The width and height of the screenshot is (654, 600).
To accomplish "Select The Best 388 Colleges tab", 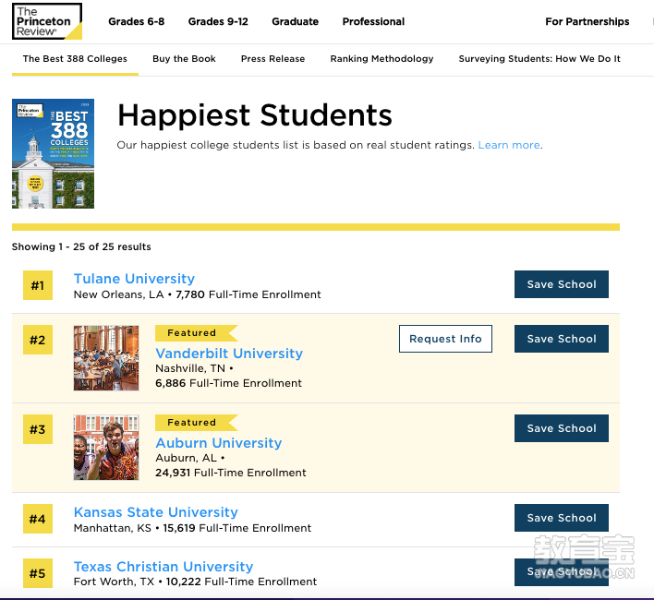I will tap(75, 59).
